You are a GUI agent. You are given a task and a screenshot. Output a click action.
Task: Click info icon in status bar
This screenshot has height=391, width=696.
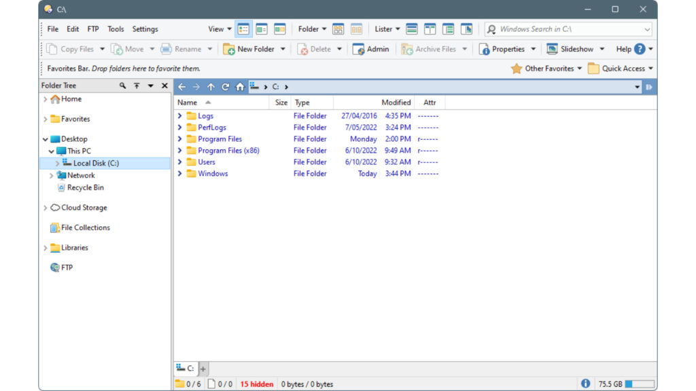pos(585,384)
